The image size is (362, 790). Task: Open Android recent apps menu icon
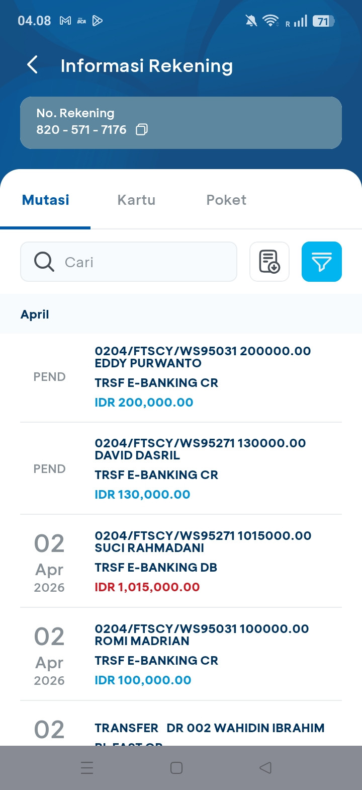pos(87,768)
